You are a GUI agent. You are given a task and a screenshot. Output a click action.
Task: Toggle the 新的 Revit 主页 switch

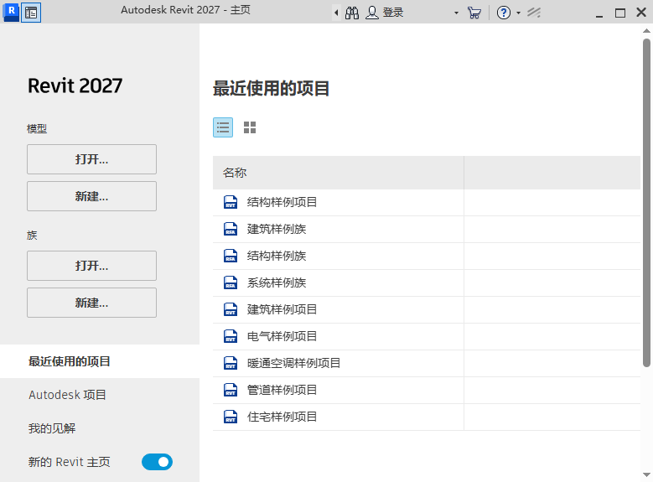pos(157,462)
